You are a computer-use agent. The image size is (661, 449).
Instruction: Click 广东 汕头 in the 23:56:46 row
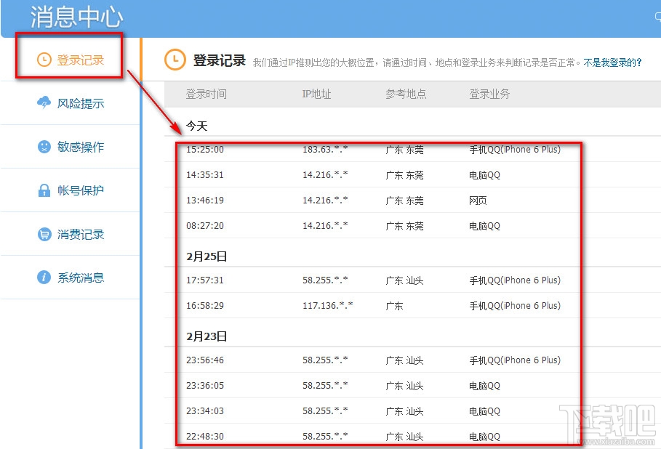pos(405,360)
